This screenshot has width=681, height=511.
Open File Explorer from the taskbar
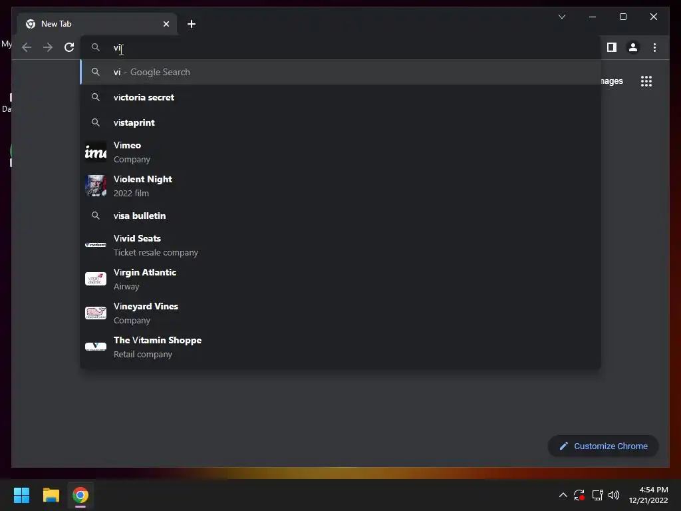[x=51, y=495]
